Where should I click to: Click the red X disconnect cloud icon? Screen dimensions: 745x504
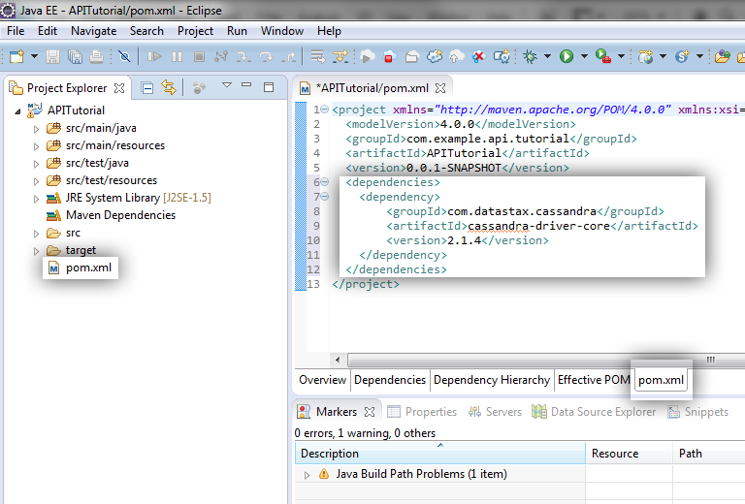(x=478, y=56)
